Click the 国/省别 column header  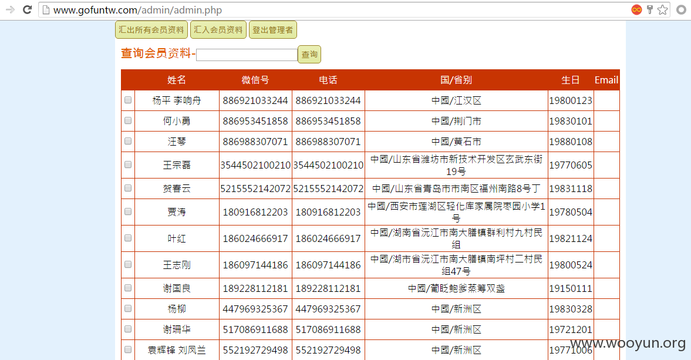tap(456, 80)
